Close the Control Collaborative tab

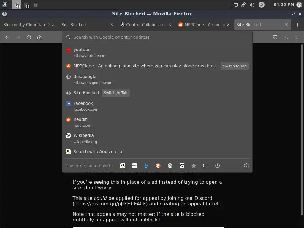[170, 25]
